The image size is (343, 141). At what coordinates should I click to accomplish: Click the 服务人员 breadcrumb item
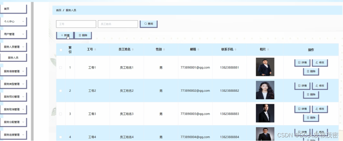(x=71, y=10)
